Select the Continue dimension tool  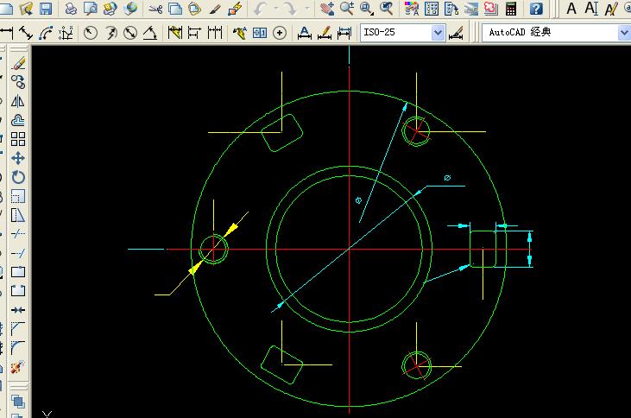215,33
